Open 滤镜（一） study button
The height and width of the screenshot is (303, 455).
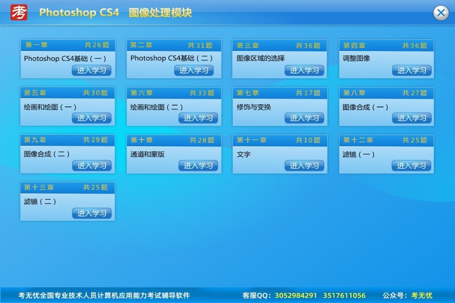[x=411, y=166]
